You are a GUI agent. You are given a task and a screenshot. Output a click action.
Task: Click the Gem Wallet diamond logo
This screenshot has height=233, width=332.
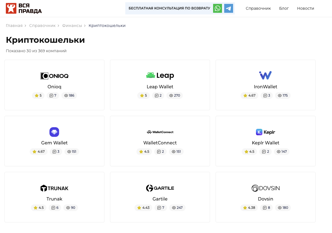[54, 132]
